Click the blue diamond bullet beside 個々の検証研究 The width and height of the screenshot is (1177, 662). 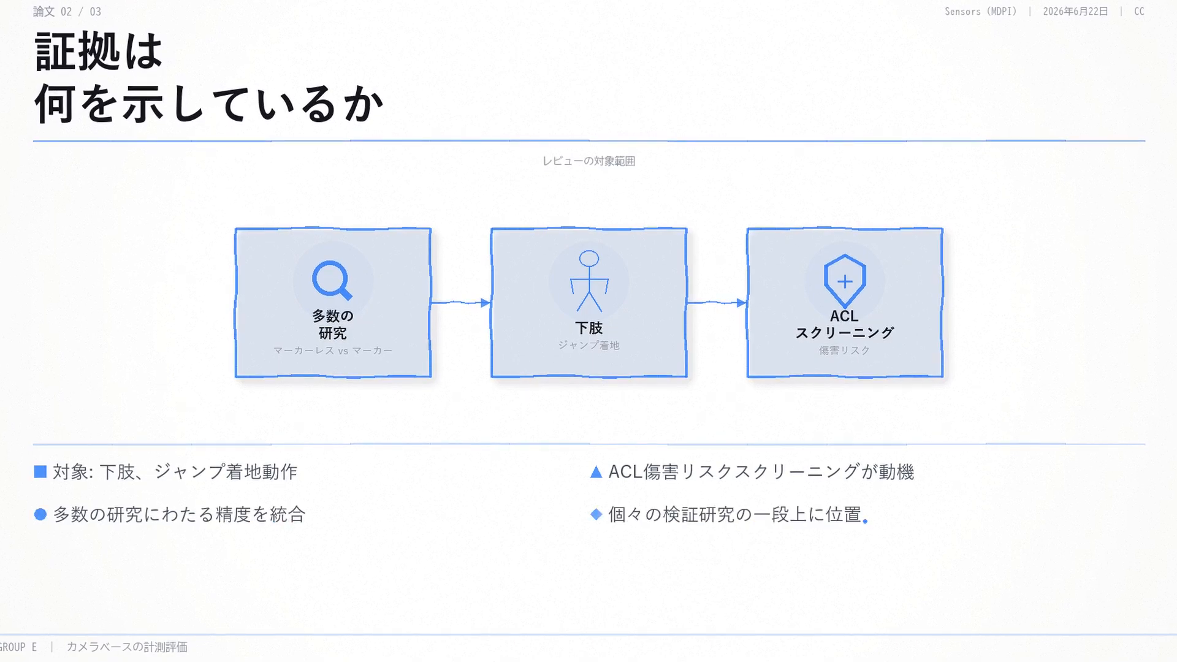click(x=596, y=514)
